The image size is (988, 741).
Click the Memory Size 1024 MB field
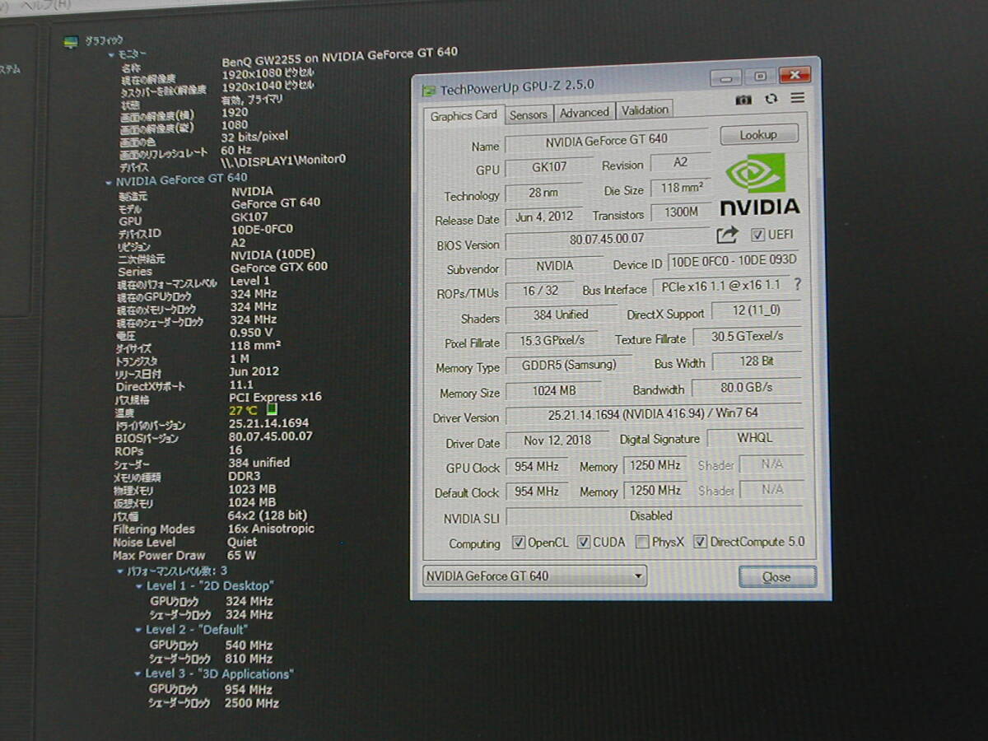[x=553, y=390]
